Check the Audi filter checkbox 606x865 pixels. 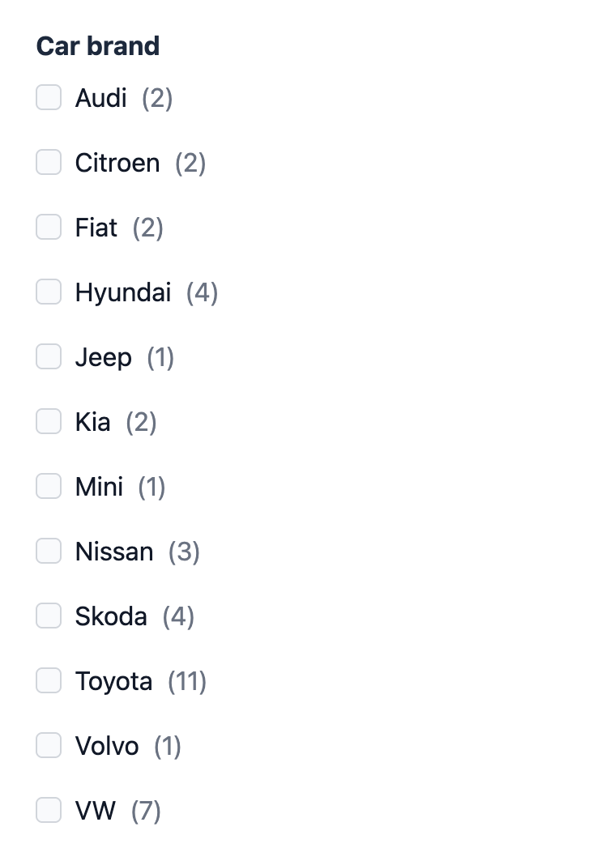(49, 97)
